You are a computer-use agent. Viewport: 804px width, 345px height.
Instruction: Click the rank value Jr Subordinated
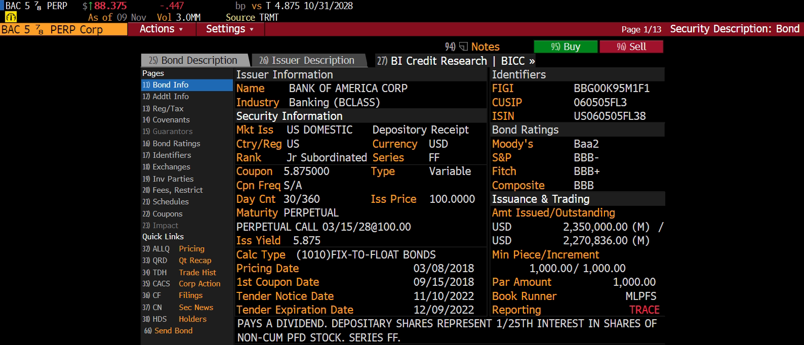(x=327, y=158)
